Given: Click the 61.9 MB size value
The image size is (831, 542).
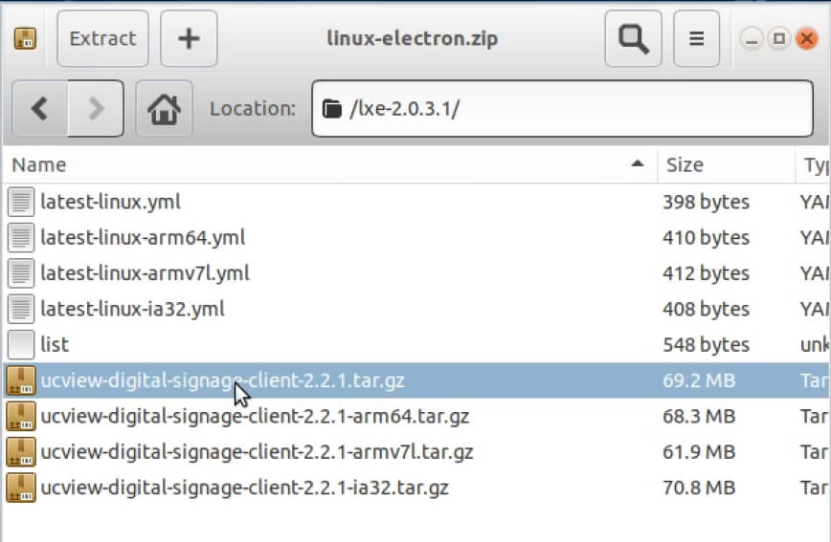Looking at the screenshot, I should 699,452.
